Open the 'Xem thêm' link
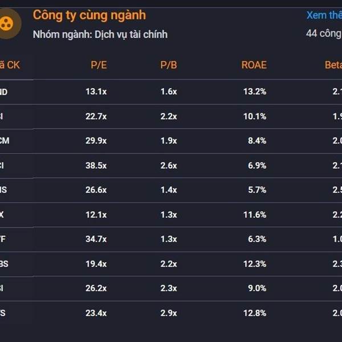This screenshot has height=342, width=342. pyautogui.click(x=324, y=15)
